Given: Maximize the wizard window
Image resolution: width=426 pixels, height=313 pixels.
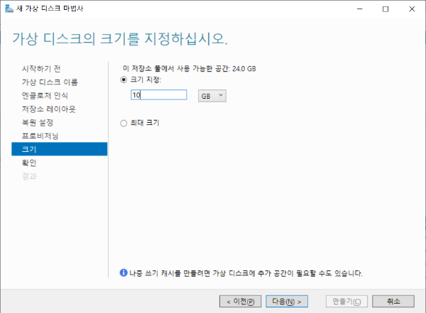Looking at the screenshot, I should [x=386, y=9].
